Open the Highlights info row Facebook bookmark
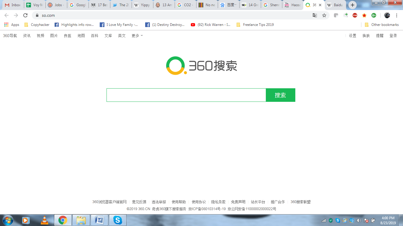Image resolution: width=403 pixels, height=226 pixels. click(x=74, y=25)
